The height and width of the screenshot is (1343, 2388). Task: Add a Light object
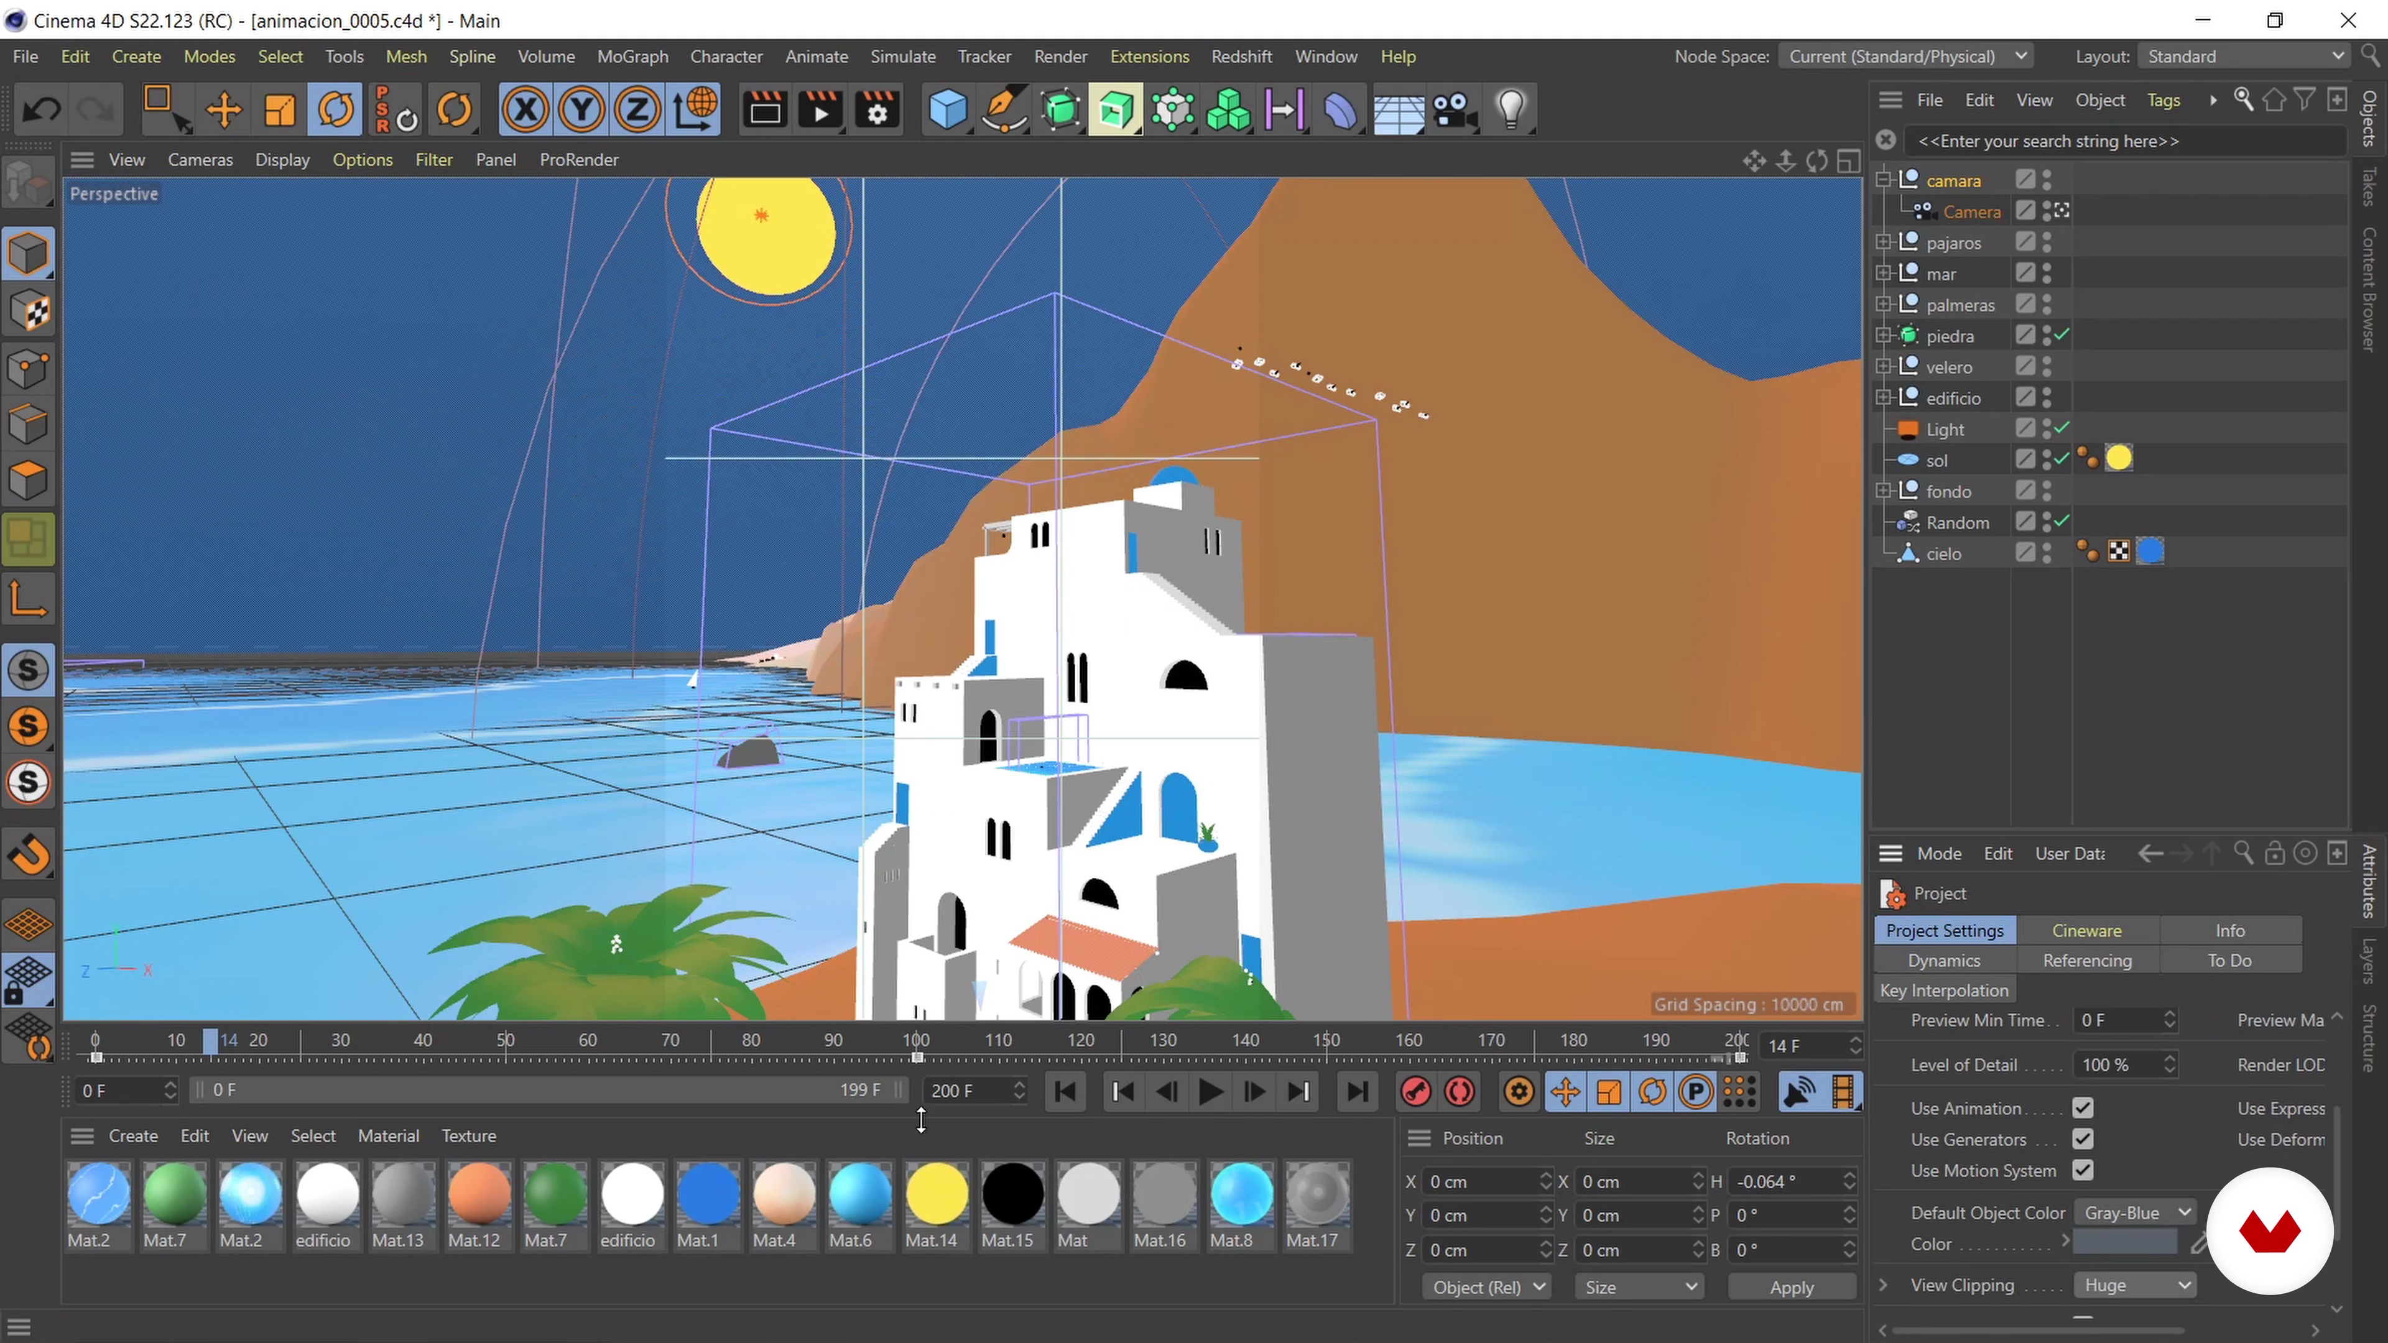[x=1511, y=110]
